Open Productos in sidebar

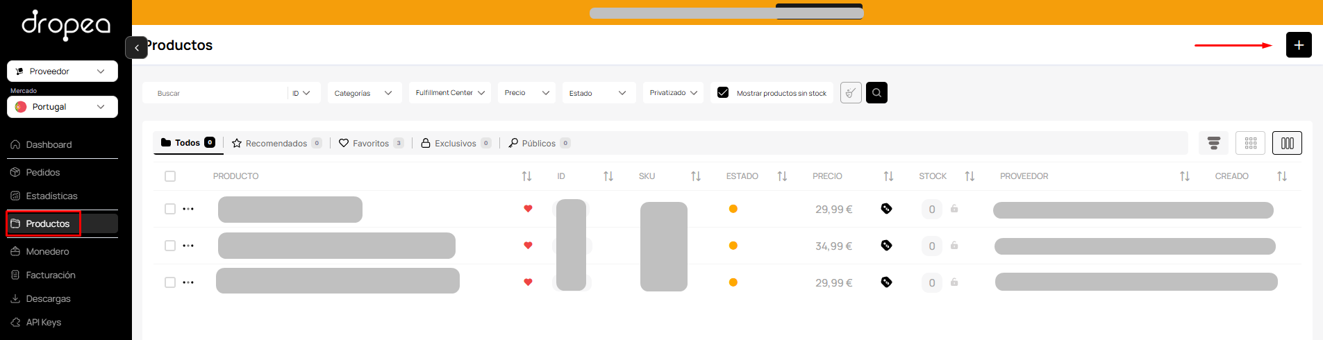coord(63,223)
